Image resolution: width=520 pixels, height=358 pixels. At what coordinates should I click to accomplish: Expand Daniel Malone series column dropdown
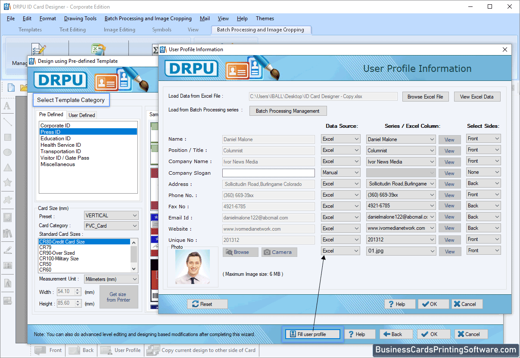coord(401,139)
